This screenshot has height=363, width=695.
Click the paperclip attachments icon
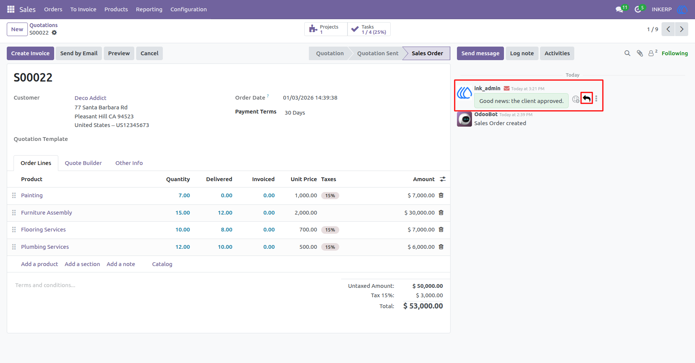[x=640, y=53]
